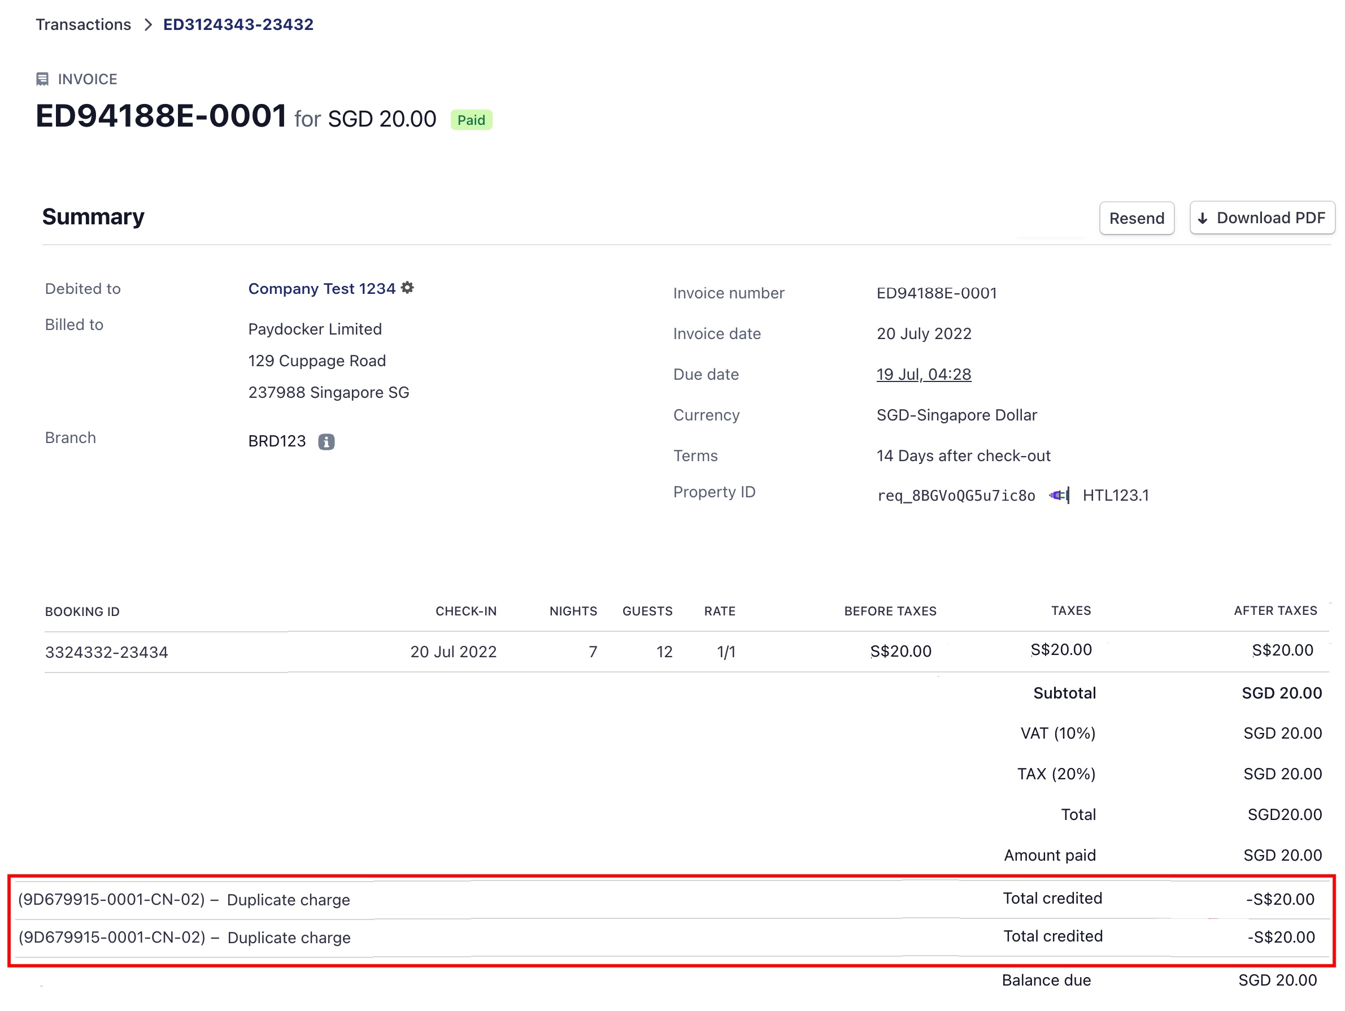The width and height of the screenshot is (1345, 1011).
Task: Click the AFTER TAXES column header
Action: click(x=1275, y=611)
